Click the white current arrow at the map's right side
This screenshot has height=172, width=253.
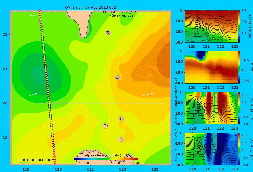click(x=147, y=95)
